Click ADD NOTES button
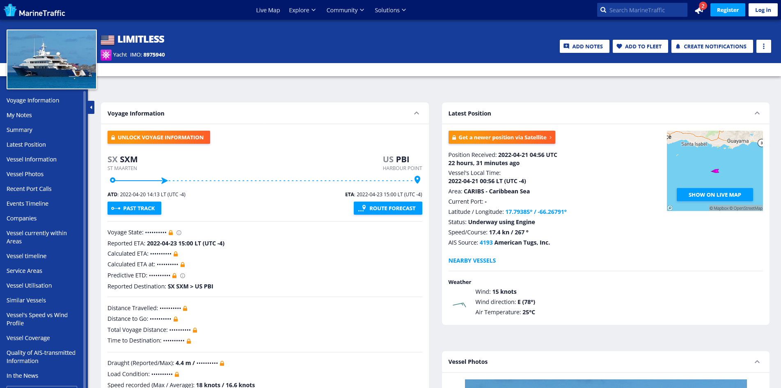Image resolution: width=781 pixels, height=388 pixels. [x=584, y=46]
